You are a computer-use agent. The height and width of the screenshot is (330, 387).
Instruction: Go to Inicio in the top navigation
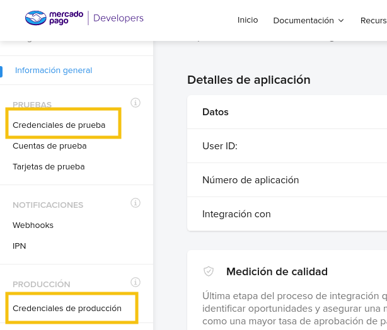tap(248, 20)
